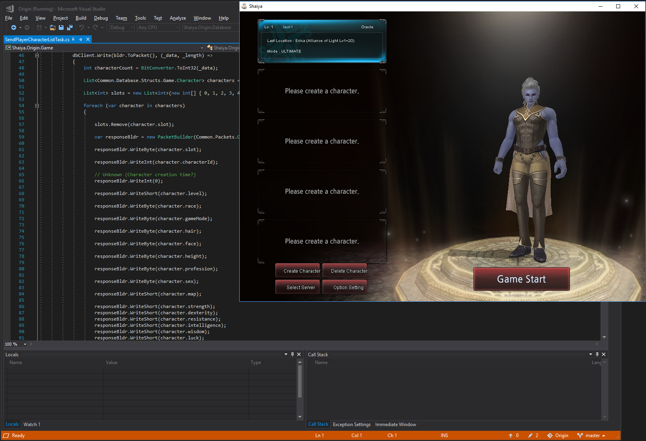Click the Open File folder icon in toolbar

(x=53, y=27)
